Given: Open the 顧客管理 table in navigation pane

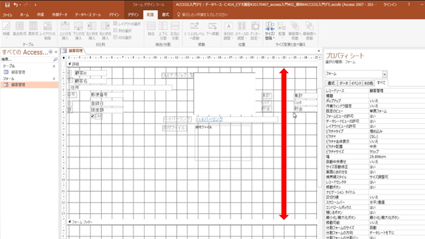Looking at the screenshot, I should click(18, 72).
